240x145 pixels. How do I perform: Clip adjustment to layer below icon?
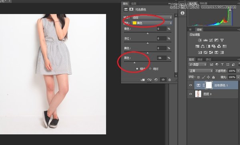tap(143, 80)
